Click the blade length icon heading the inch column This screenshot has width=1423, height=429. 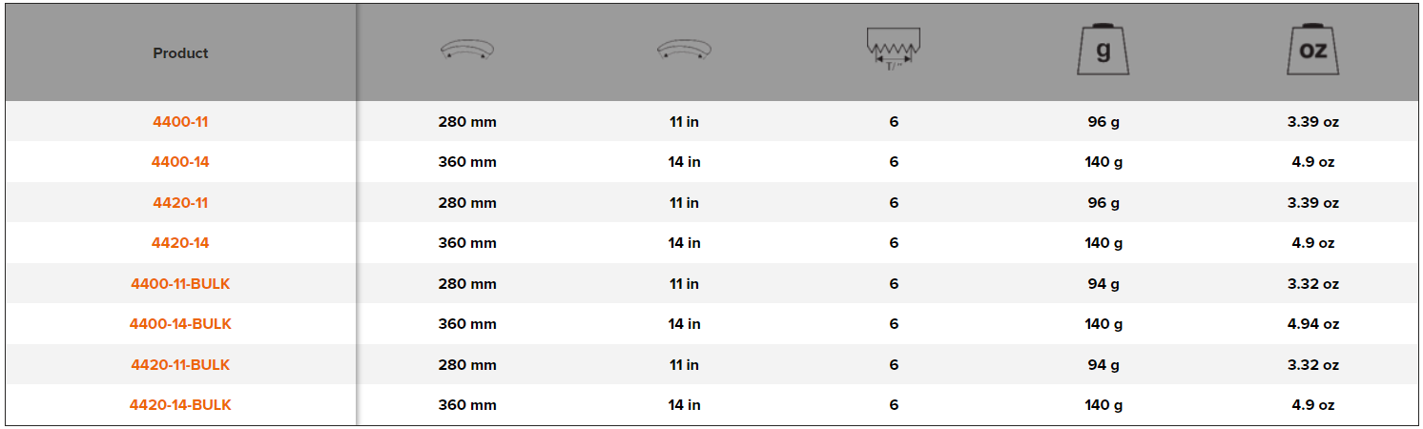pos(684,51)
